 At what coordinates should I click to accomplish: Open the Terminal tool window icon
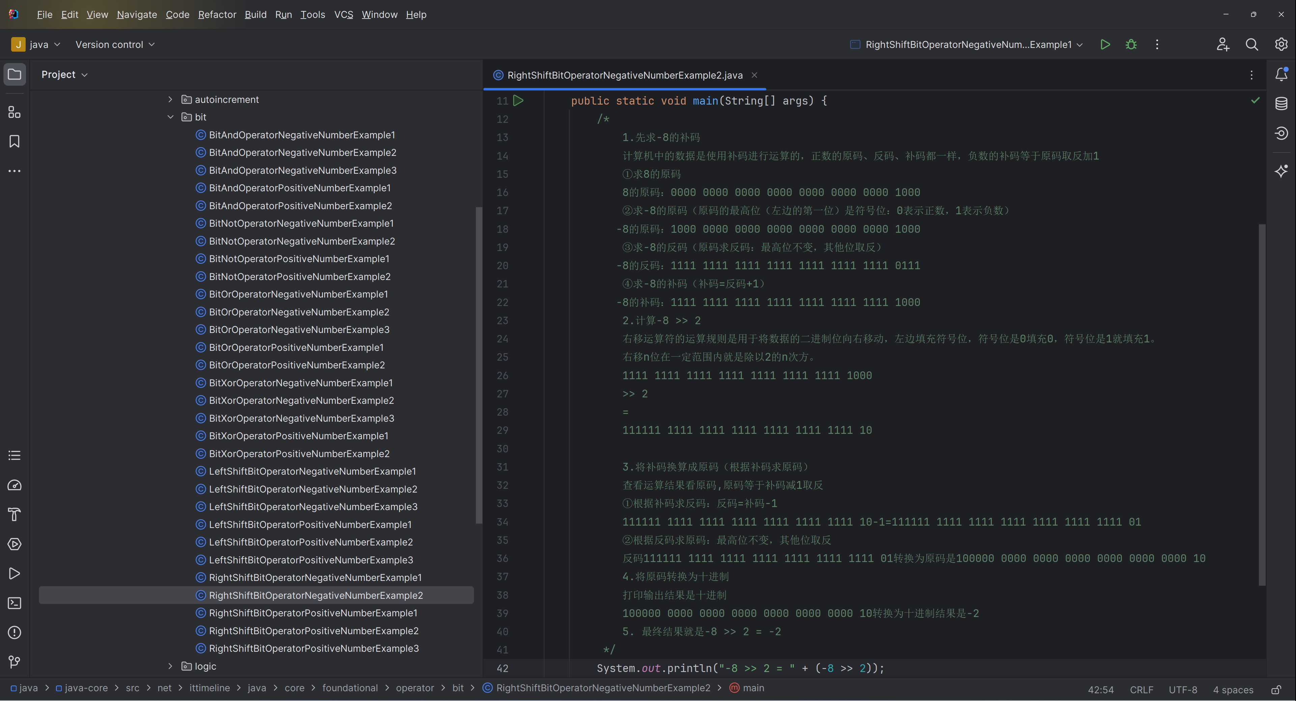[15, 603]
